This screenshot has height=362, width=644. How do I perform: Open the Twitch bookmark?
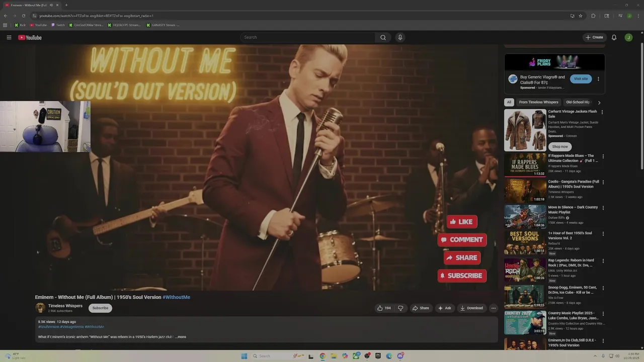tap(58, 25)
